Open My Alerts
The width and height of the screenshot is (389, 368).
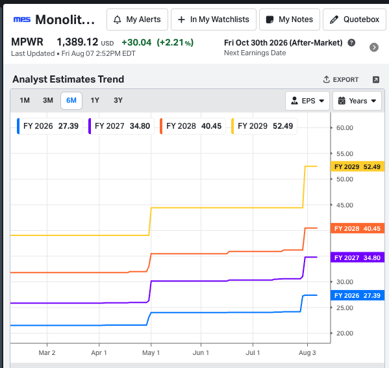tap(137, 20)
